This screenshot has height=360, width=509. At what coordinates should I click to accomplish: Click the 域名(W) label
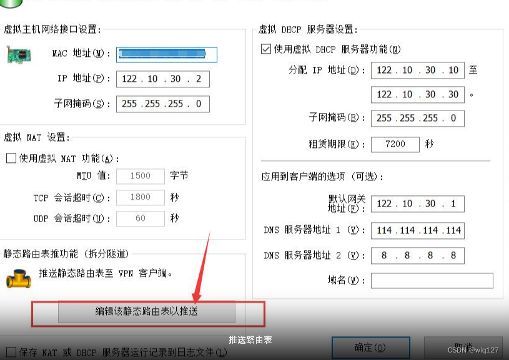point(347,280)
